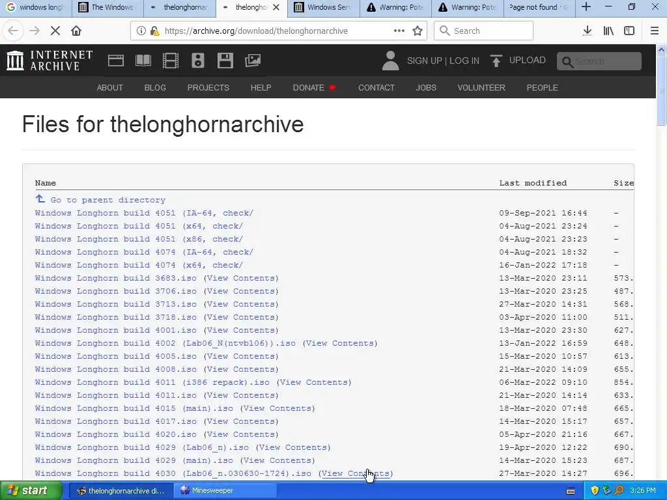This screenshot has height=500, width=667.
Task: Click the LOG IN link
Action: tap(464, 61)
